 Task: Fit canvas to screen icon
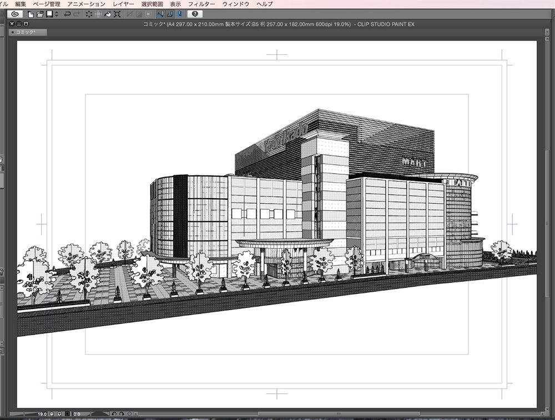(67, 414)
